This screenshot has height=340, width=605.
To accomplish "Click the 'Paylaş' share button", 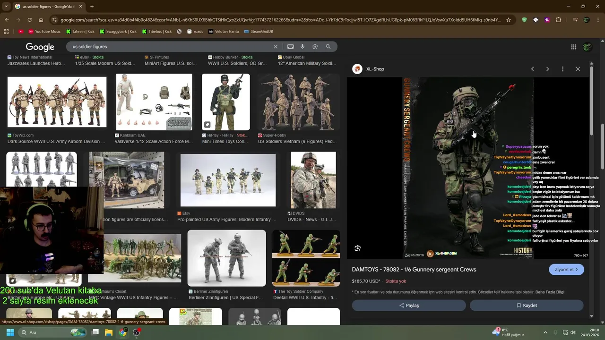I will click(x=409, y=306).
